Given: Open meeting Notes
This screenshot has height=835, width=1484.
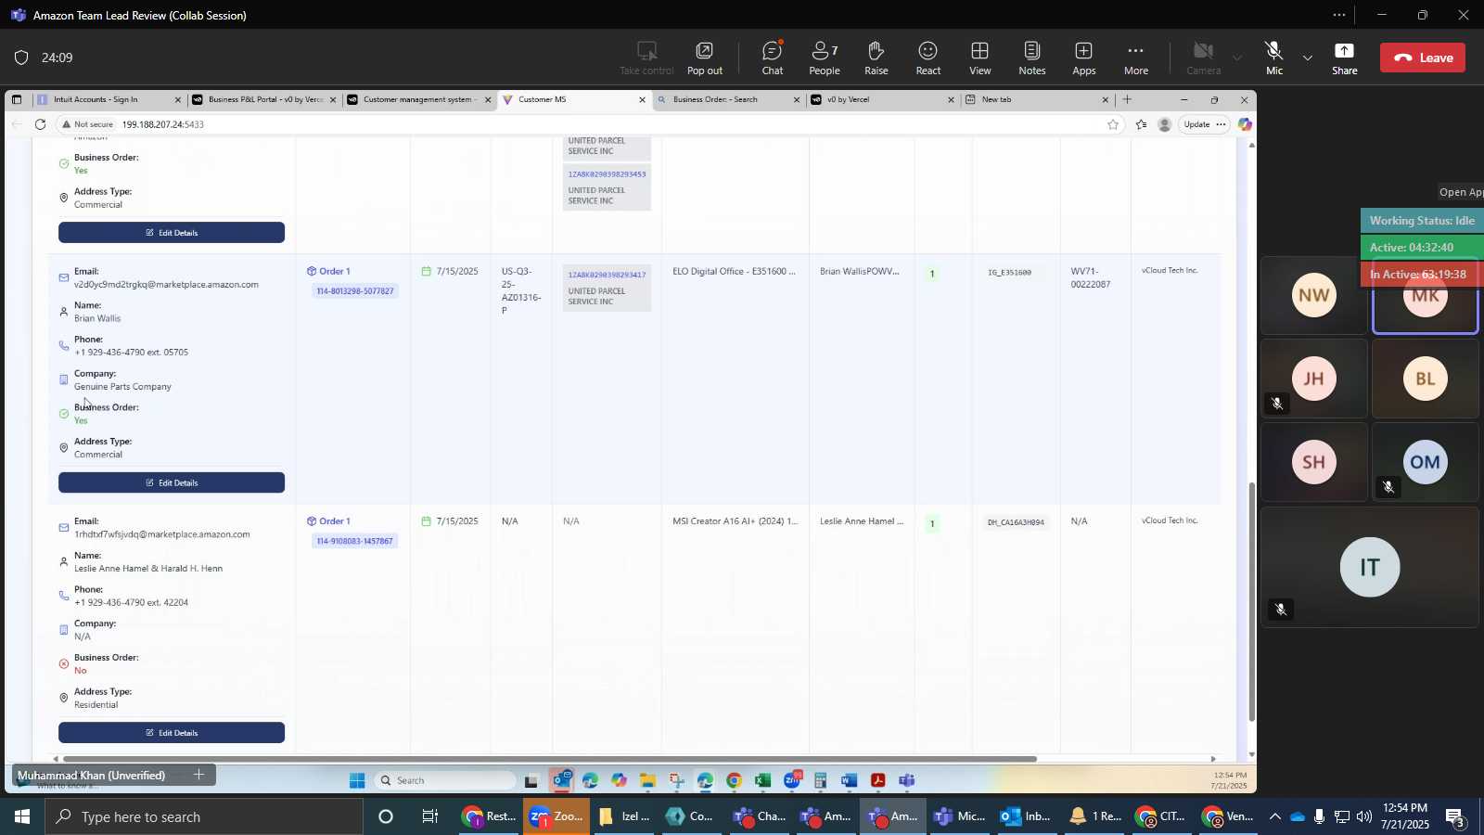Looking at the screenshot, I should pos(1031,58).
